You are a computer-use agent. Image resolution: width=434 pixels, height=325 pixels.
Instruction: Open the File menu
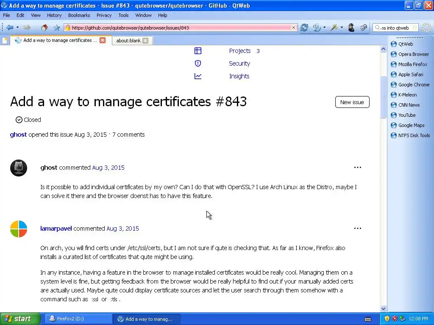6,15
